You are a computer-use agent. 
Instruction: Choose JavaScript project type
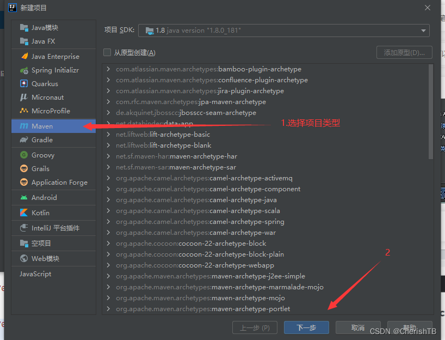(53, 274)
